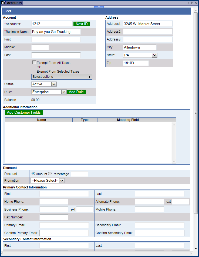
Task: Click the main vertical scrollbar thumb
Action: coord(195,113)
